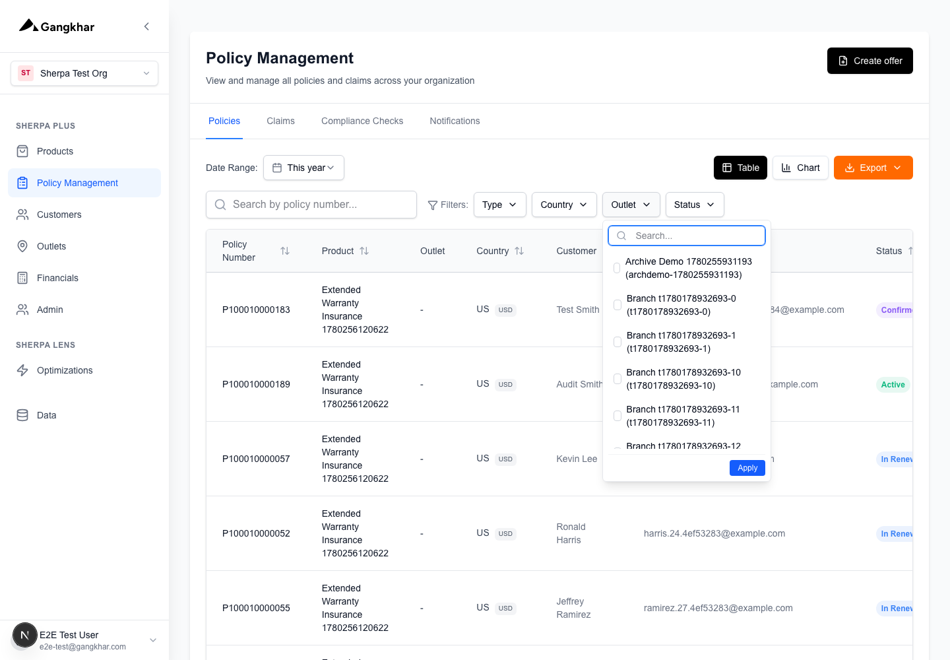Check Branch t1780178932693-0 outlet checkbox

pos(617,305)
